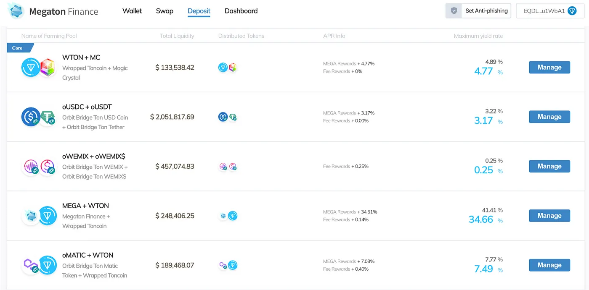Viewport: 589px width, 290px height.
Task: Click small oWEMIX distributed token icon
Action: pyautogui.click(x=223, y=166)
